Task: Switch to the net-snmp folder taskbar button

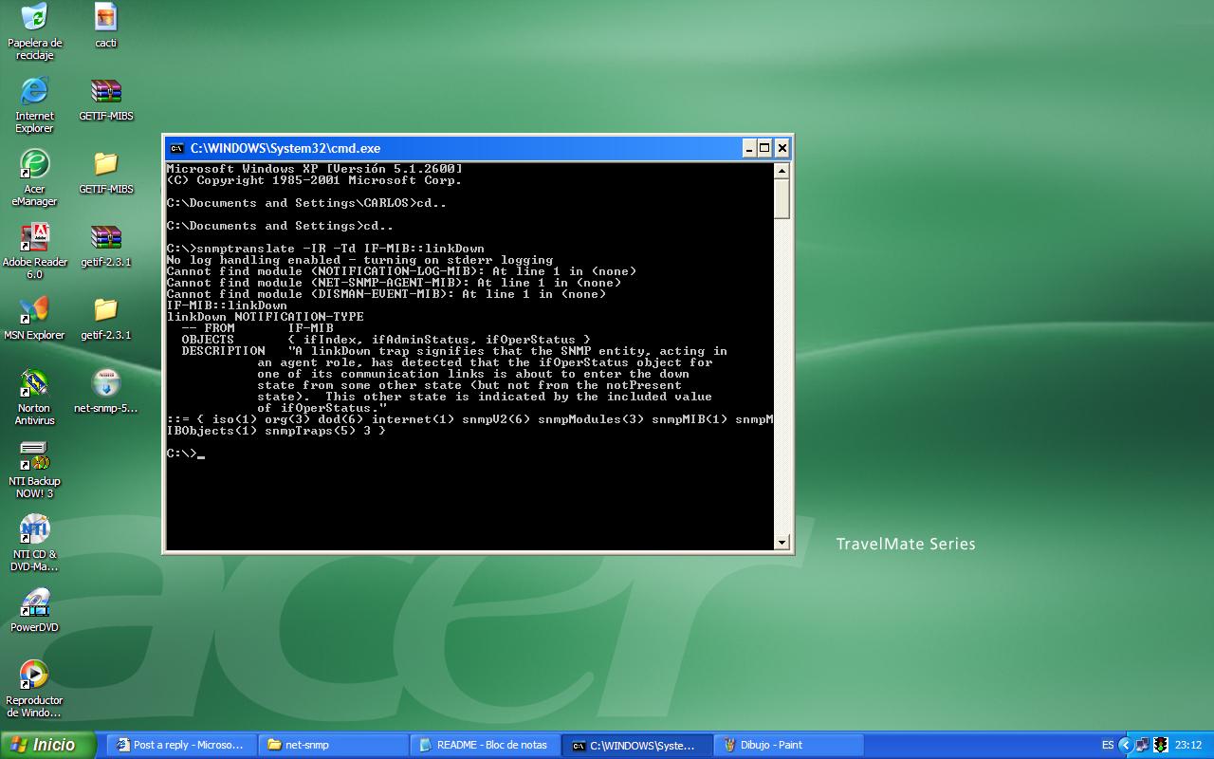Action: (x=333, y=745)
